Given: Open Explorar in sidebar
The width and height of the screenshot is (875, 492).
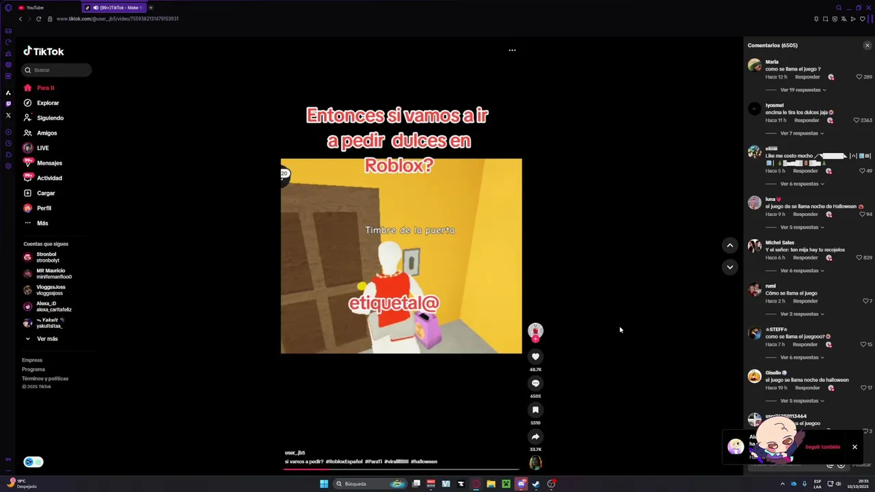Looking at the screenshot, I should (x=48, y=103).
